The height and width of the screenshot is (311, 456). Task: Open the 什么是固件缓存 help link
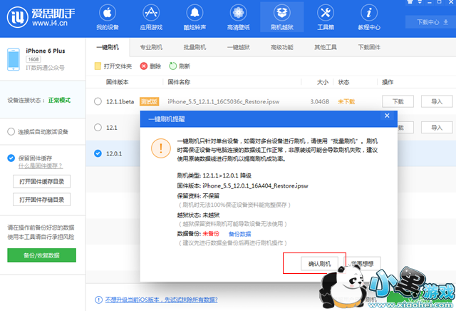41,166
